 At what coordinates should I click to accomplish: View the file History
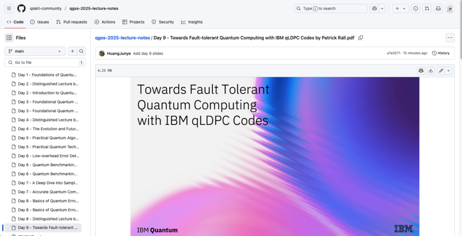(x=441, y=53)
